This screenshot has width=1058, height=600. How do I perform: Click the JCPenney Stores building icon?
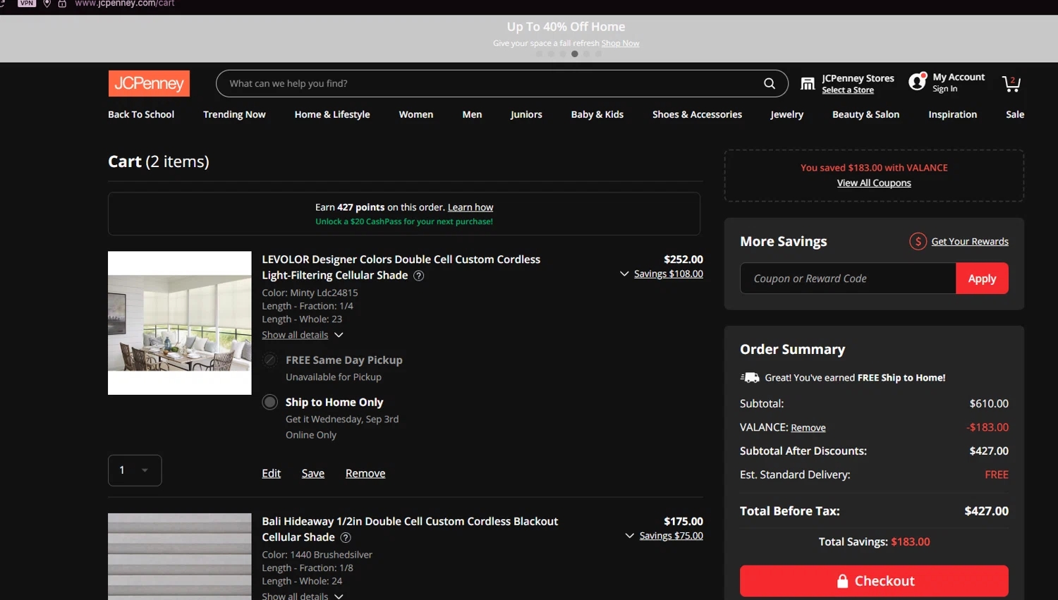pos(808,84)
